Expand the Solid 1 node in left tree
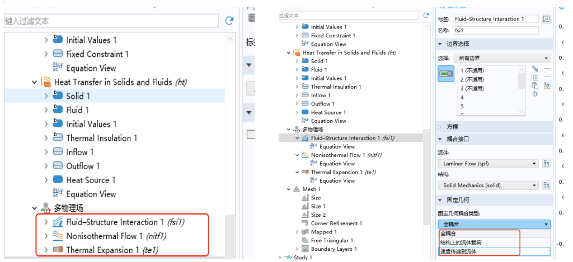Image resolution: width=573 pixels, height=262 pixels. tap(46, 96)
